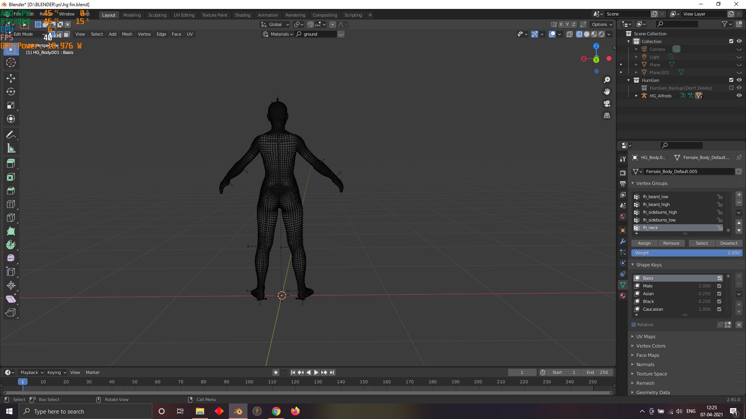Toggle the Caucasian shape key checkbox

[719, 309]
